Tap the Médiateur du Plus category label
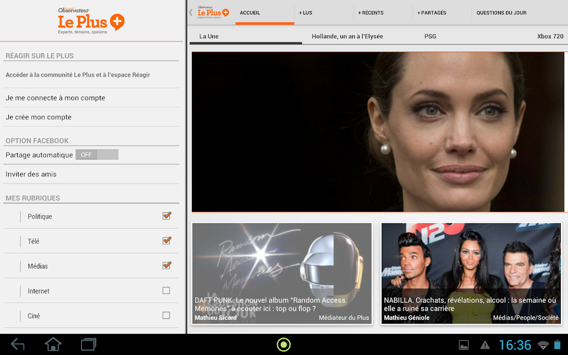Image resolution: width=568 pixels, height=355 pixels. (344, 318)
